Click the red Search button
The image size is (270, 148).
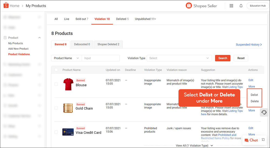(x=223, y=58)
